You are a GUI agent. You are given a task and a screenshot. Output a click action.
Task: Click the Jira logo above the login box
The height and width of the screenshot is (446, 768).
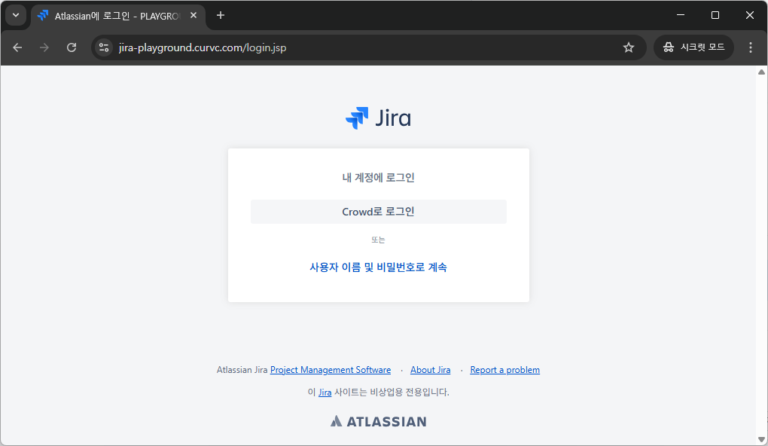378,118
